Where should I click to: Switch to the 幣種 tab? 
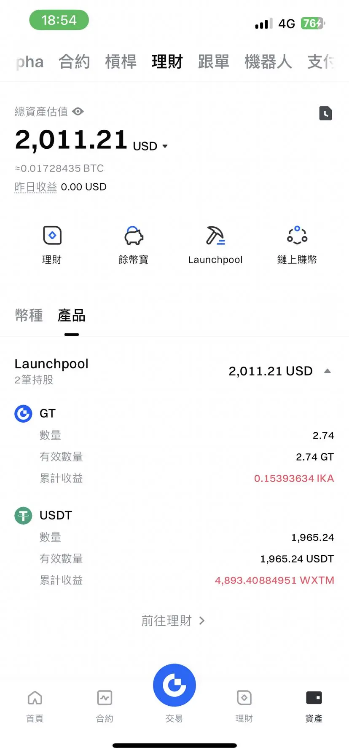[29, 315]
